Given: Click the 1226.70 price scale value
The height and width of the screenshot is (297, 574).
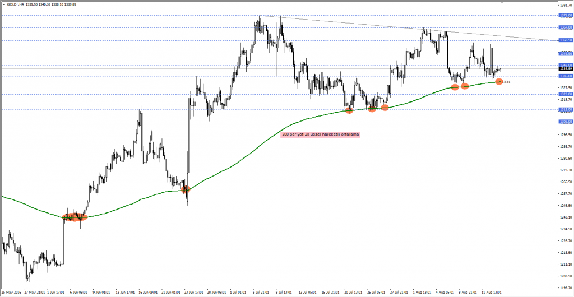Looking at the screenshot, I should click(x=566, y=240).
